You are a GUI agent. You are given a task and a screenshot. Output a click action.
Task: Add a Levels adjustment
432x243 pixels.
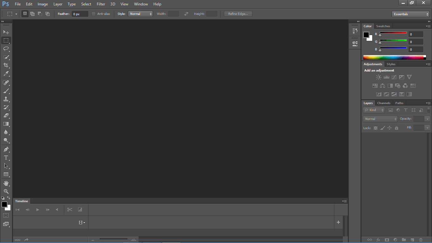click(386, 77)
